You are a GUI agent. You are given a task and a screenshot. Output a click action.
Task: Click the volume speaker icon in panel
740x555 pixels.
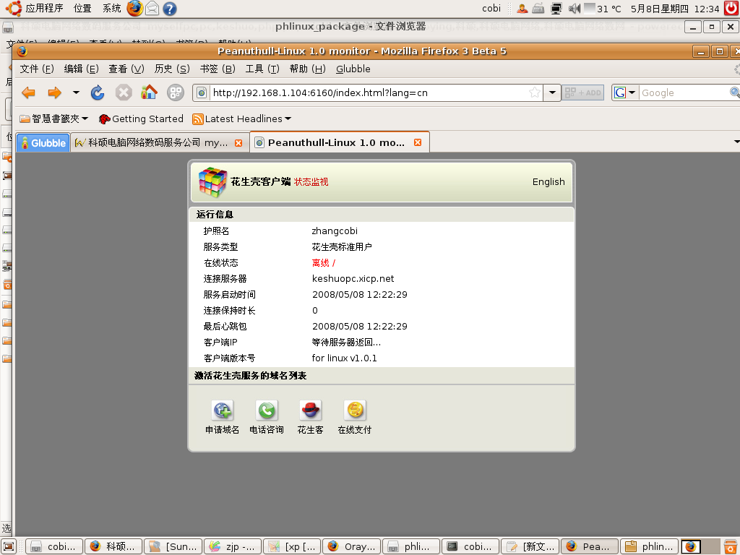tap(574, 8)
